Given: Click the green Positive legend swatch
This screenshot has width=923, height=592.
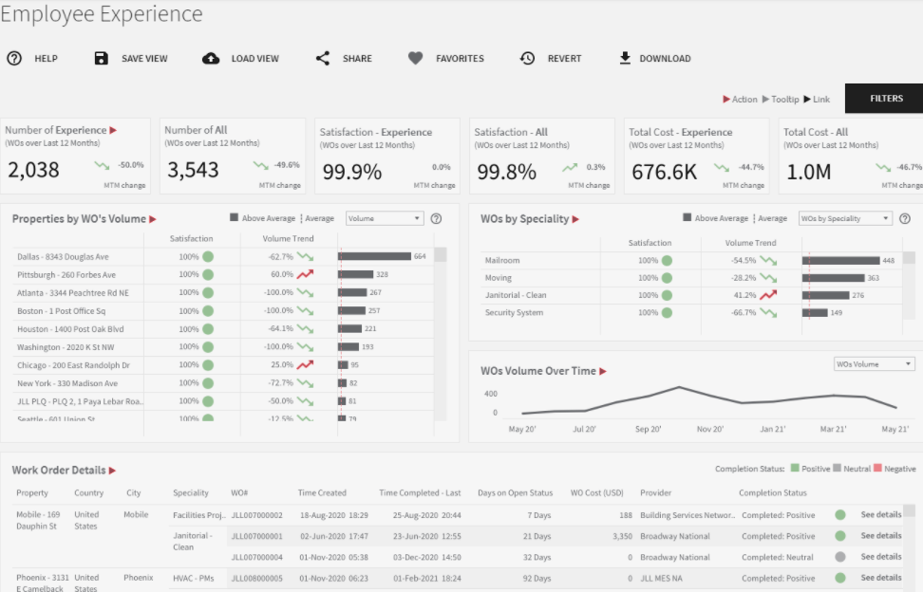Looking at the screenshot, I should pyautogui.click(x=796, y=470).
